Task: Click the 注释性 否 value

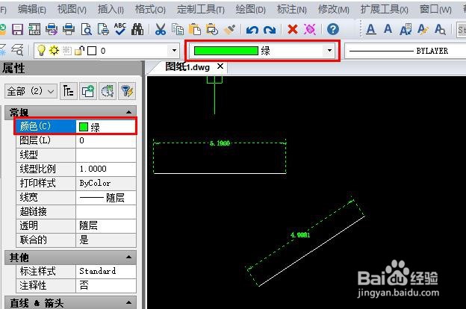Action: (106, 286)
